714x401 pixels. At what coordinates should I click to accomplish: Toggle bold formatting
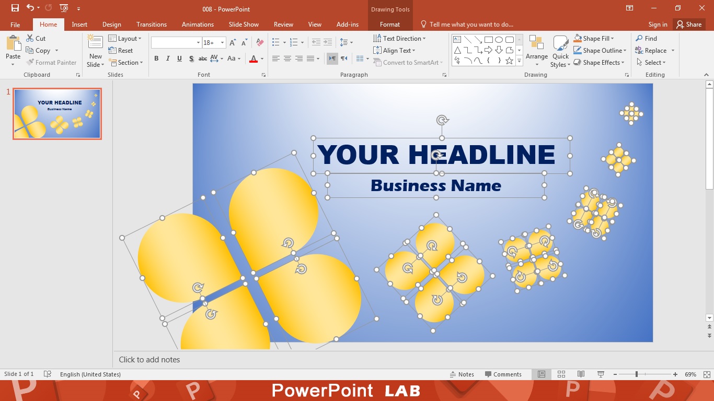coord(156,58)
